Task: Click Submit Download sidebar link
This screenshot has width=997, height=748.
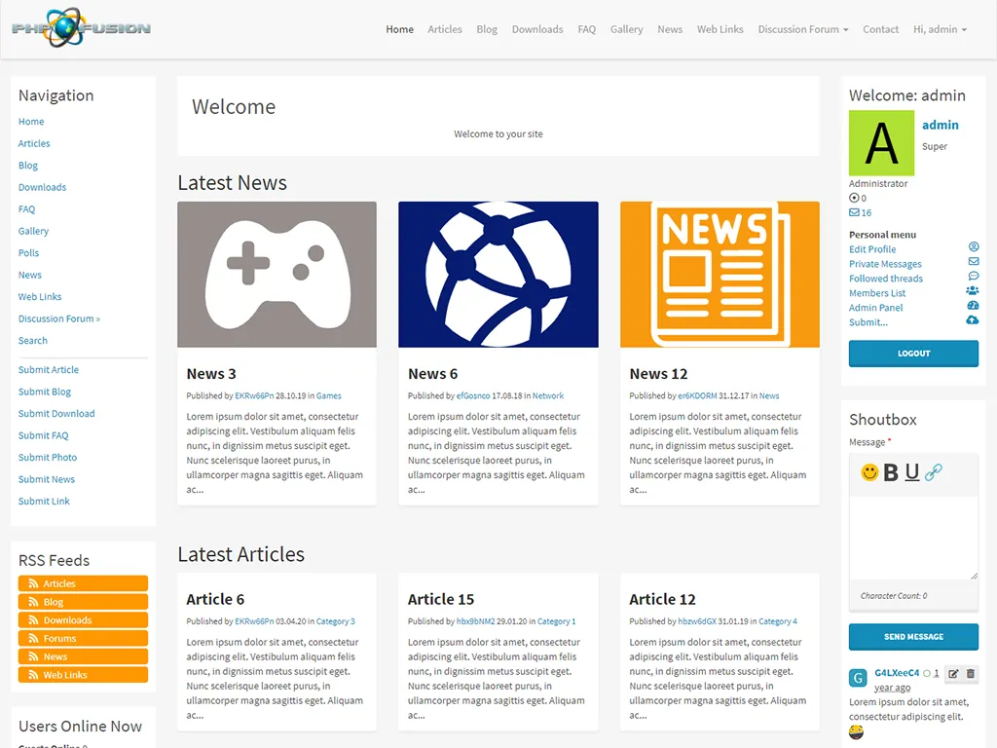Action: point(56,413)
